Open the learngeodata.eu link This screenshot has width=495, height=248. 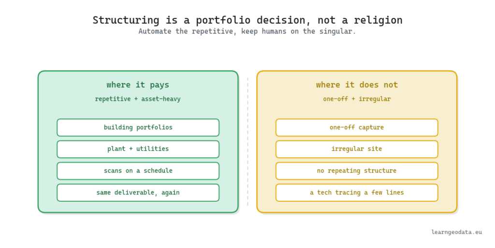pyautogui.click(x=456, y=232)
